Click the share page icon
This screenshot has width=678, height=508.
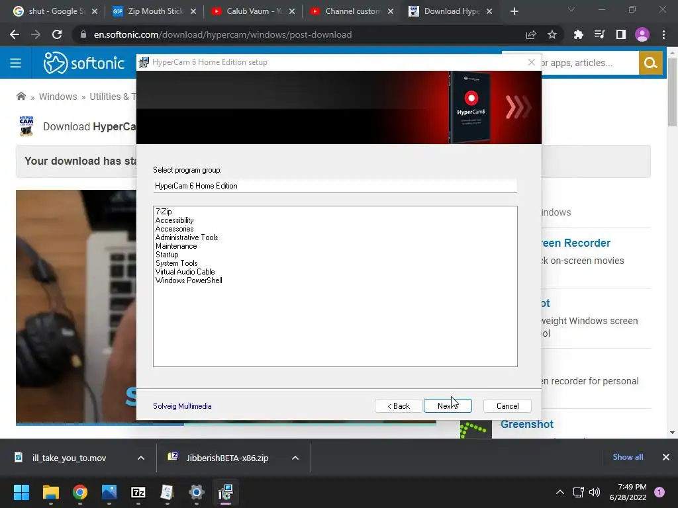click(x=531, y=34)
